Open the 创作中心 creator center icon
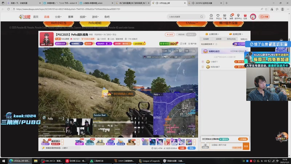The width and height of the screenshot is (291, 164). coord(238,16)
